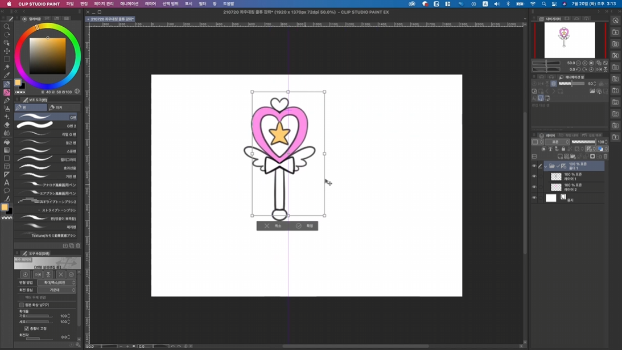Click rotation angle 0.0 stepper arrows
622x350 pixels.
69,337
